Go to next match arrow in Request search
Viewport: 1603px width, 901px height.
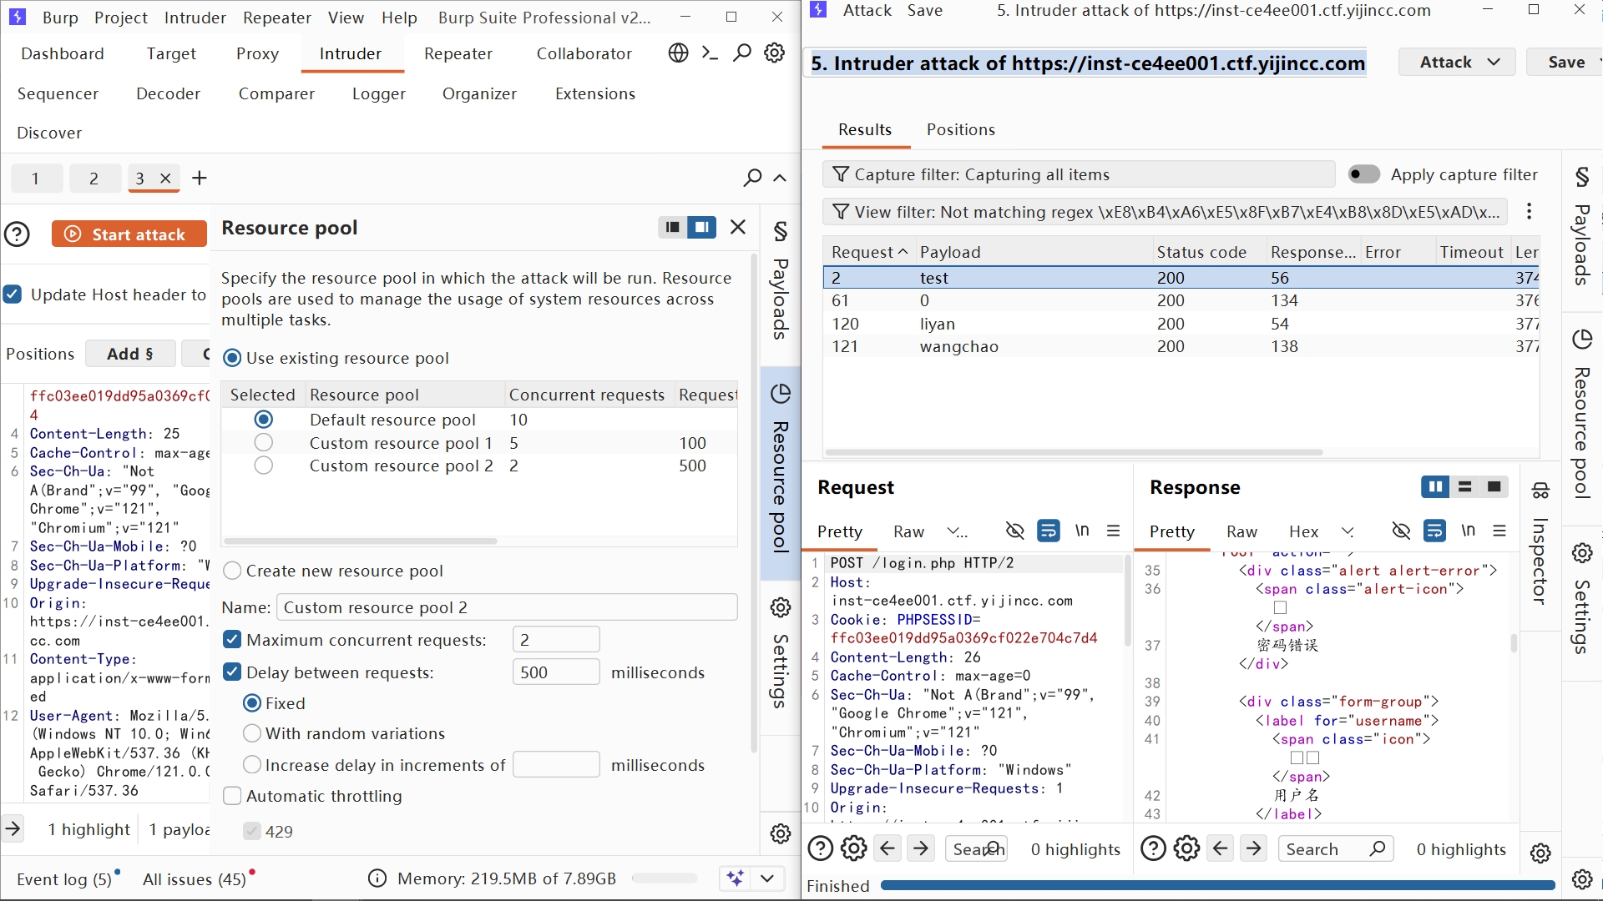(x=921, y=849)
